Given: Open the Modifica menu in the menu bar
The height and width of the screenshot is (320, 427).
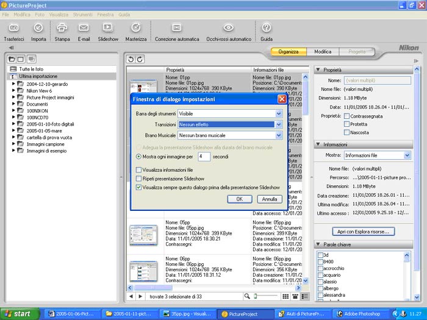Looking at the screenshot, I should pos(22,15).
